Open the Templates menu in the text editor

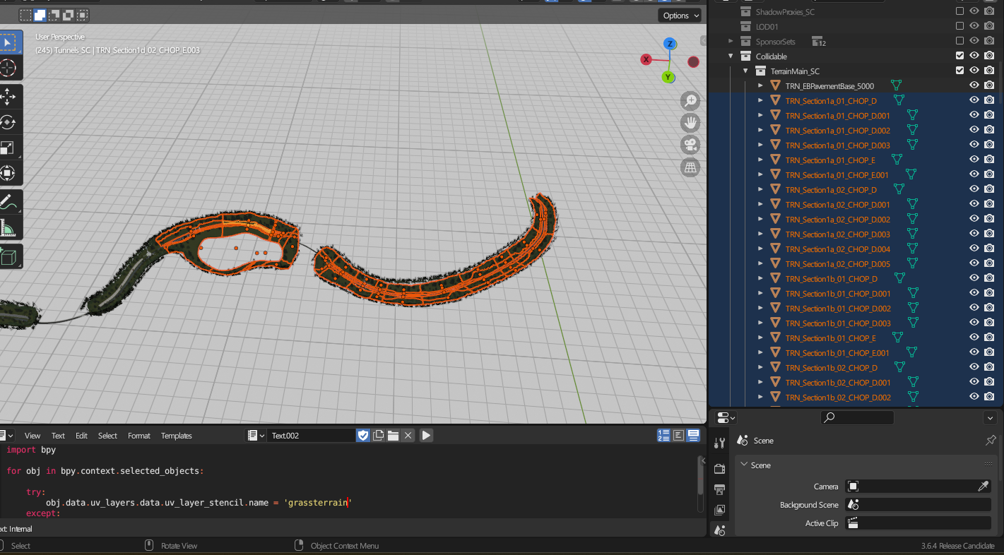click(176, 436)
